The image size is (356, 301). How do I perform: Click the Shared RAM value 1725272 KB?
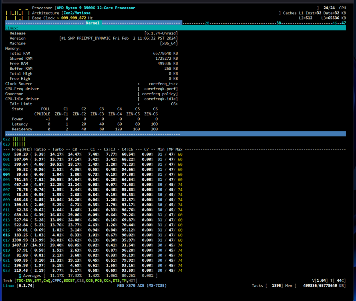click(x=167, y=59)
